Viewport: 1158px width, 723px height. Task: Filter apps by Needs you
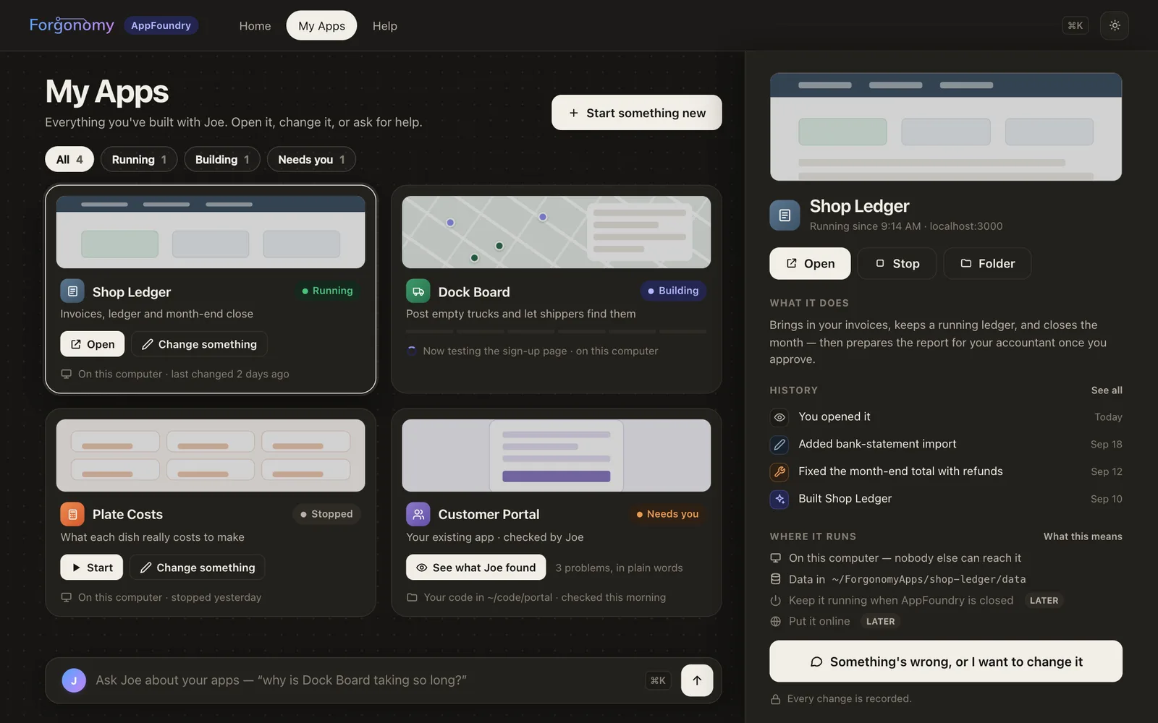(311, 160)
